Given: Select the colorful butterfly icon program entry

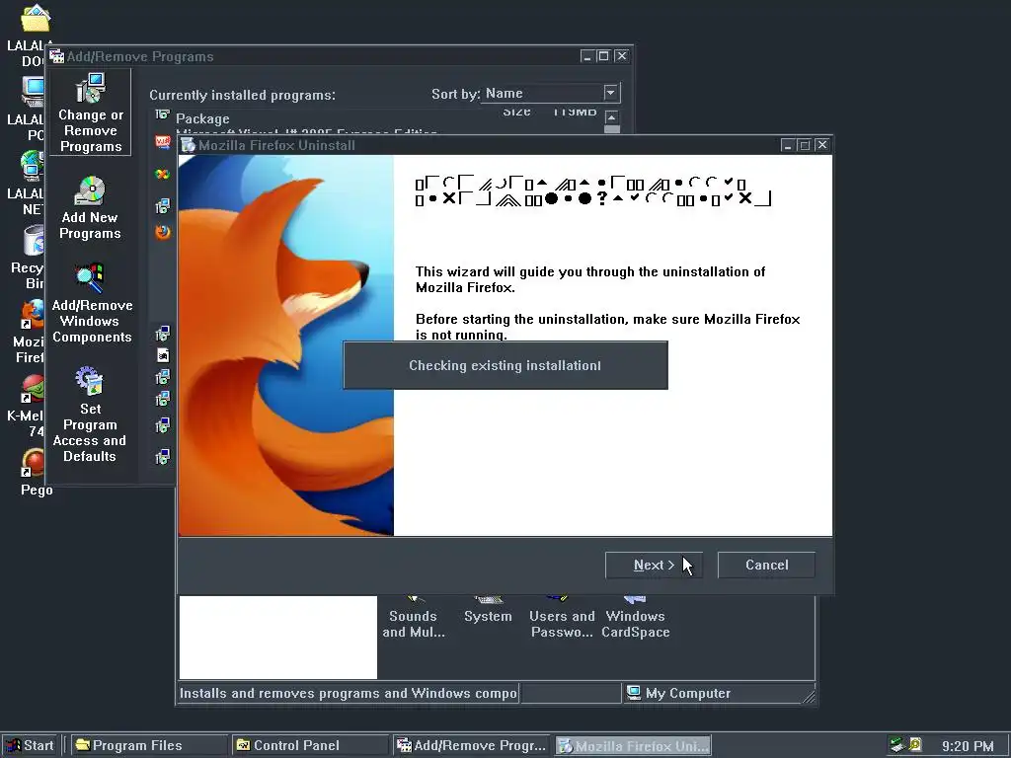Looking at the screenshot, I should point(163,174).
